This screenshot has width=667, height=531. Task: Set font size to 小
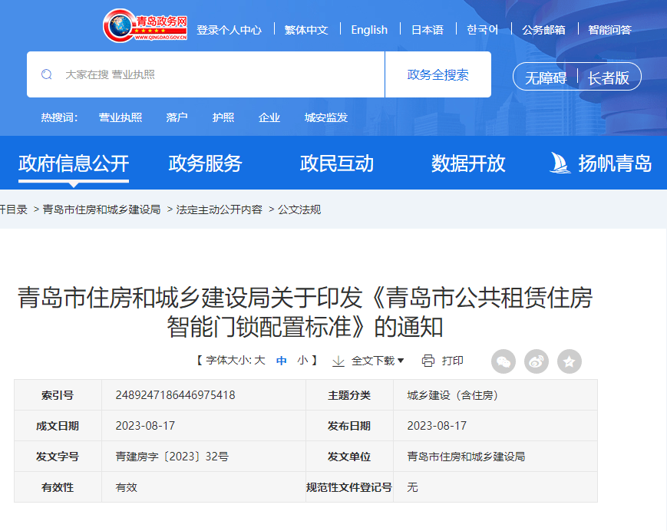302,361
